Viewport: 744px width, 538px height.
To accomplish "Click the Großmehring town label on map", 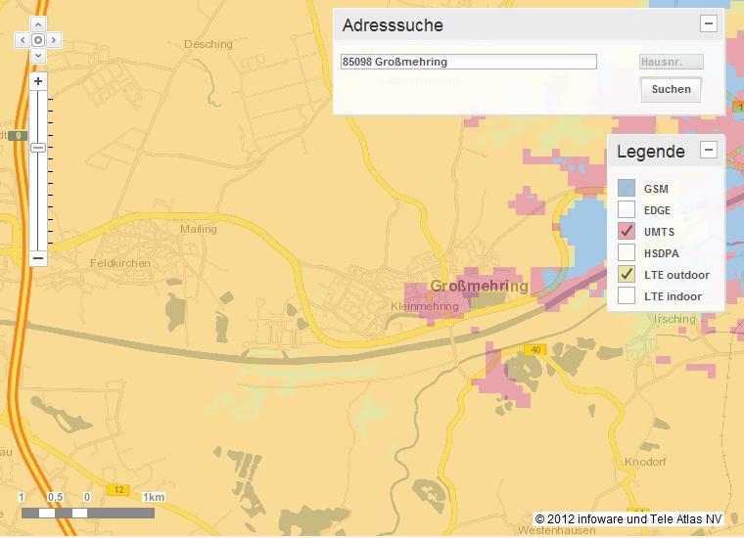I will 479,287.
